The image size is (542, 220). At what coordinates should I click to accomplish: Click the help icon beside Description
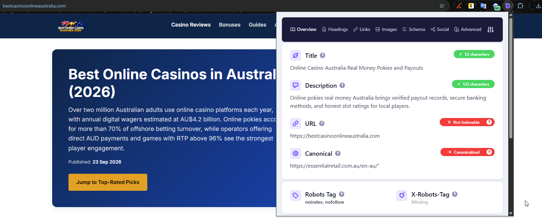pos(342,85)
